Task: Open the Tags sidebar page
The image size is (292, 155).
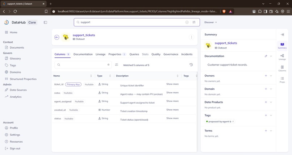Action: point(13,65)
